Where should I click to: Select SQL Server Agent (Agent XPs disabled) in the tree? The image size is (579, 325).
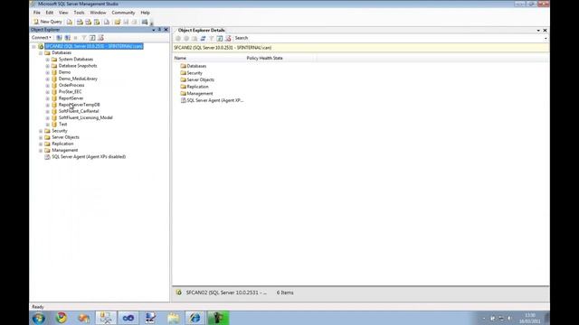click(x=89, y=156)
